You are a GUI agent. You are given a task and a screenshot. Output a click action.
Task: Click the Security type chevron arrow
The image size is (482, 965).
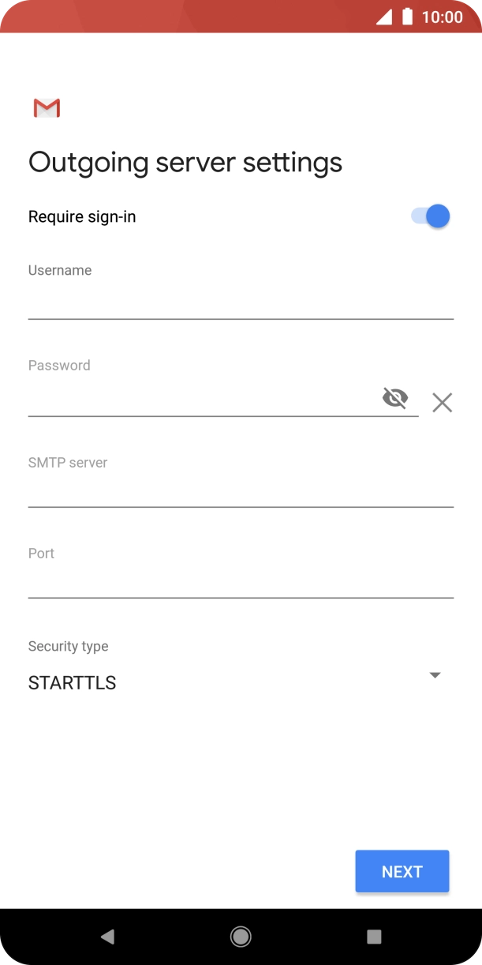click(435, 675)
